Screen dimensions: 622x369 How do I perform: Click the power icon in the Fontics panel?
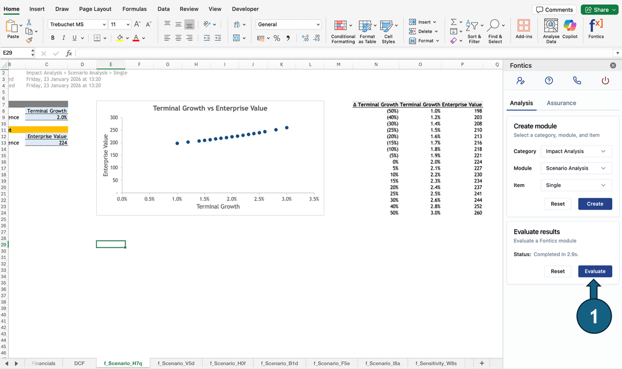[605, 81]
